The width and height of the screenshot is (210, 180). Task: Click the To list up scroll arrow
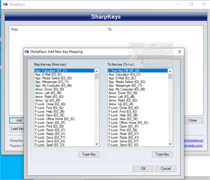coord(170,71)
